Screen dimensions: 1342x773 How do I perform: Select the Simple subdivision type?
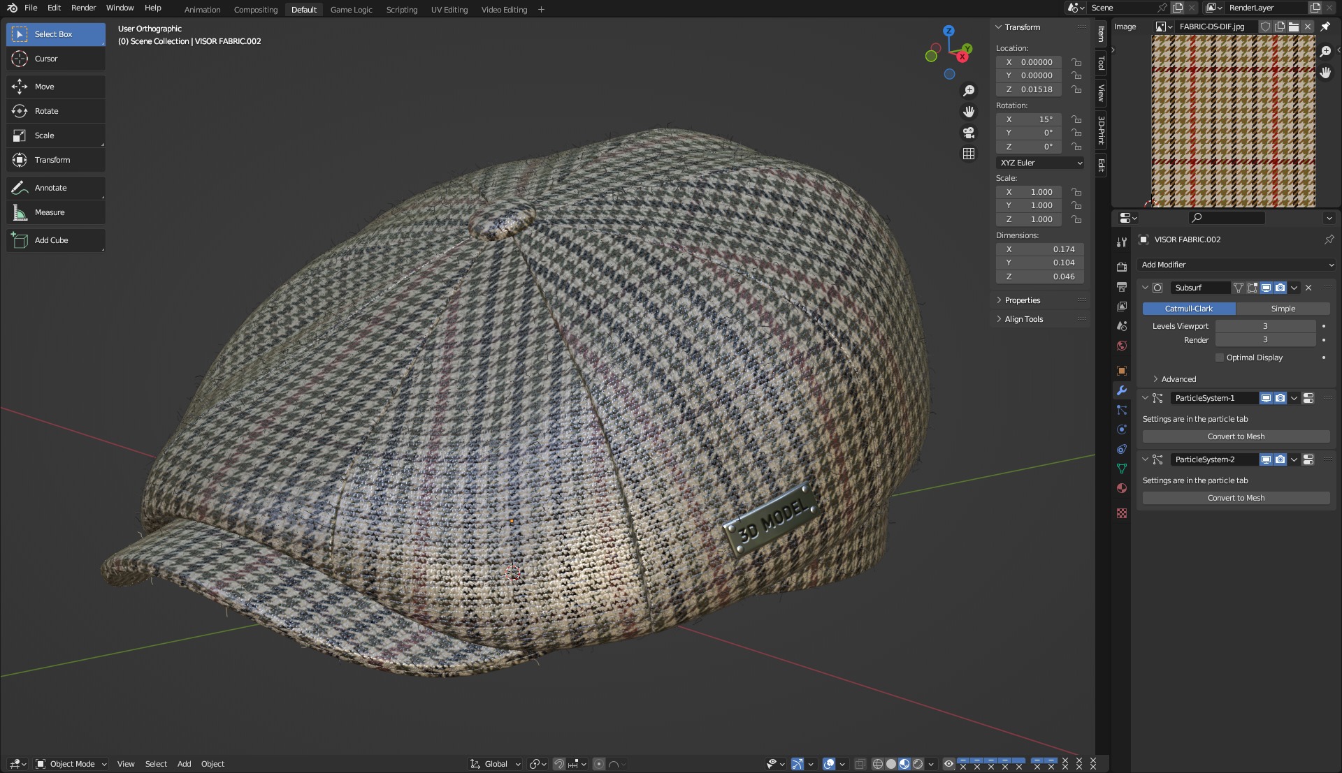click(x=1283, y=309)
